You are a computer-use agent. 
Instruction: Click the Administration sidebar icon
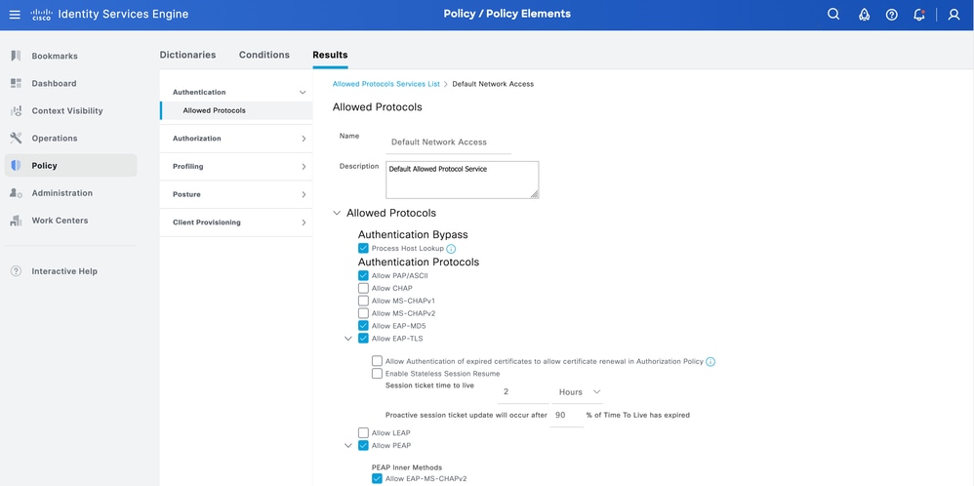[x=17, y=192]
